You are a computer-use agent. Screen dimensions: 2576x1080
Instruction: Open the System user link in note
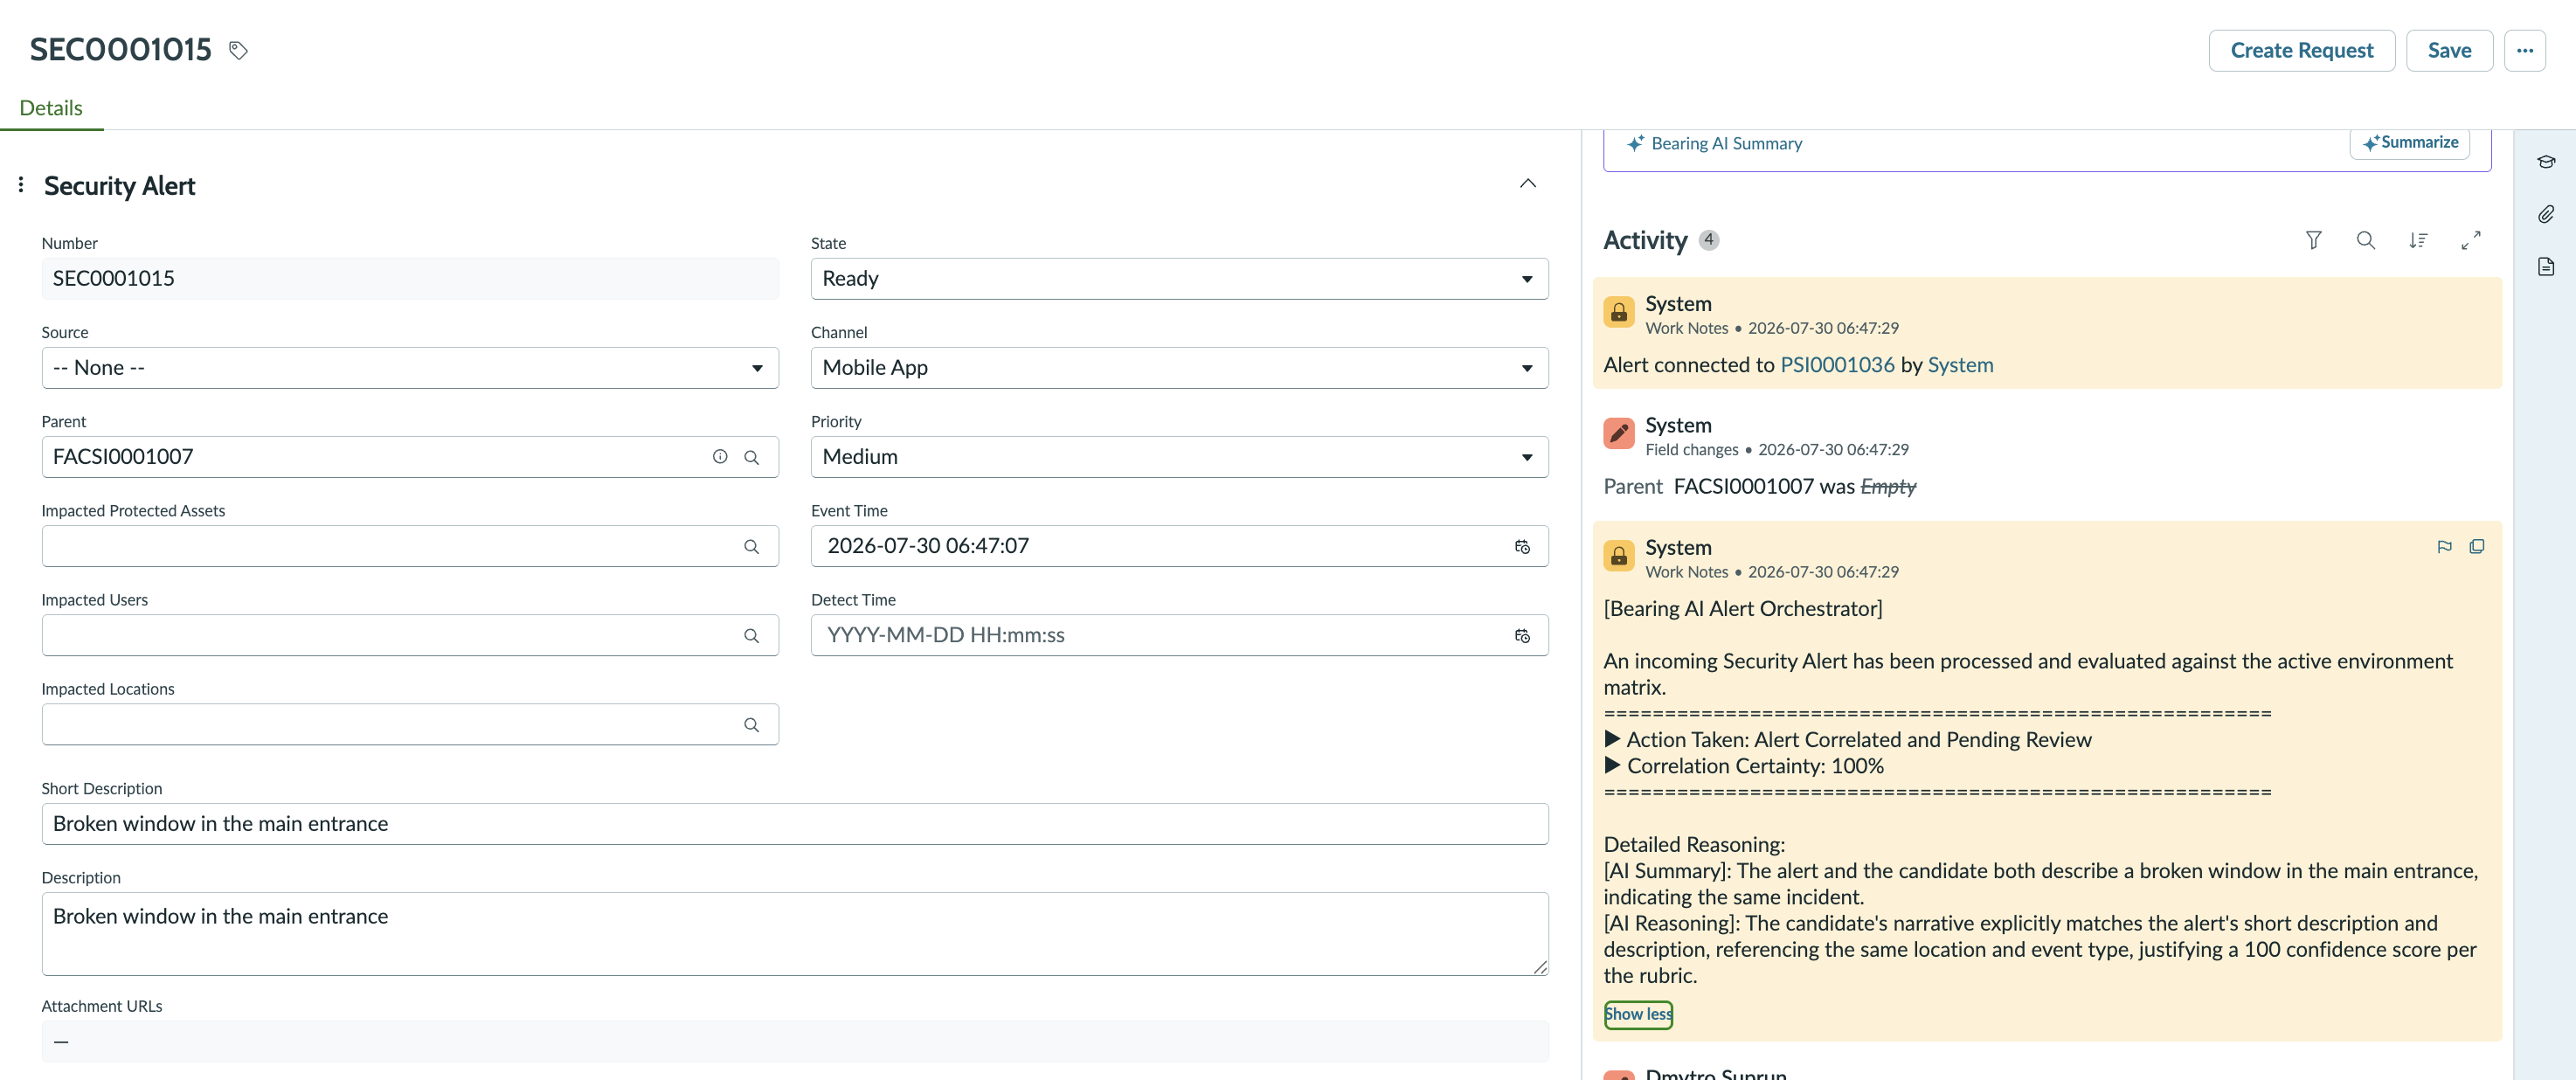pyautogui.click(x=1960, y=365)
